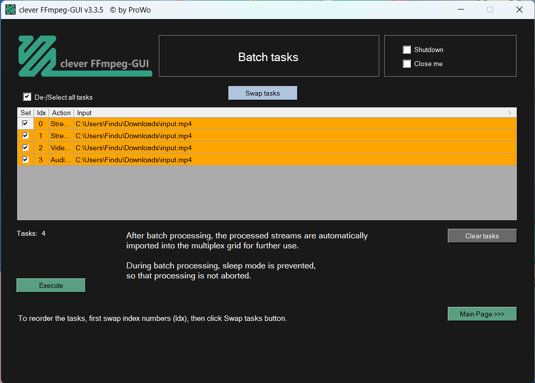Click the clever FFmpeg-GUI logo
Viewport: 535px width, 383px height.
[85, 56]
